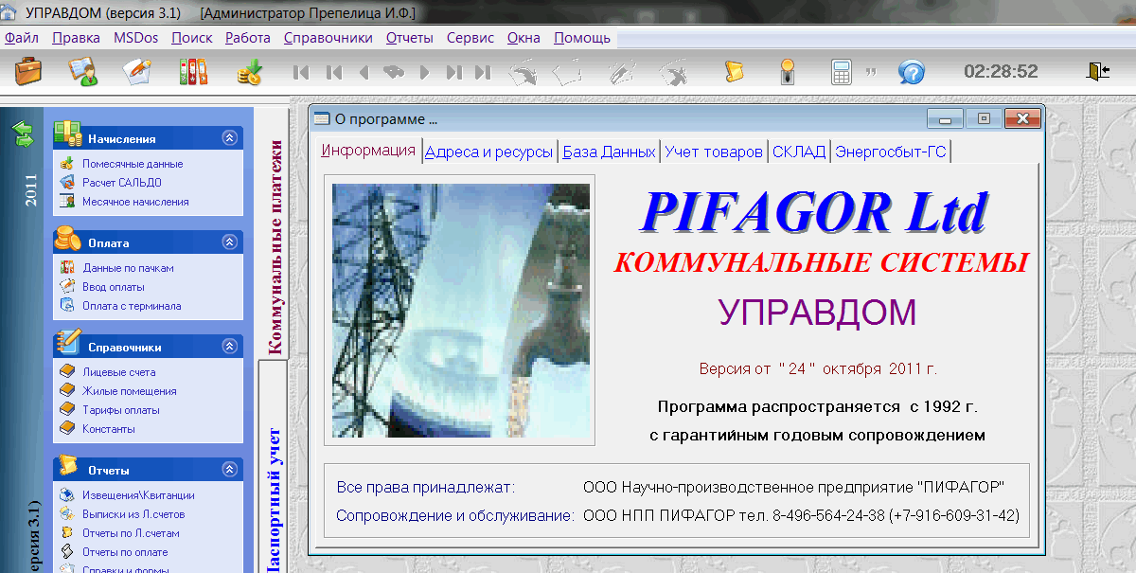Image resolution: width=1136 pixels, height=573 pixels.
Task: Jump to first record using the leftmost navigation arrow
Action: tap(302, 72)
